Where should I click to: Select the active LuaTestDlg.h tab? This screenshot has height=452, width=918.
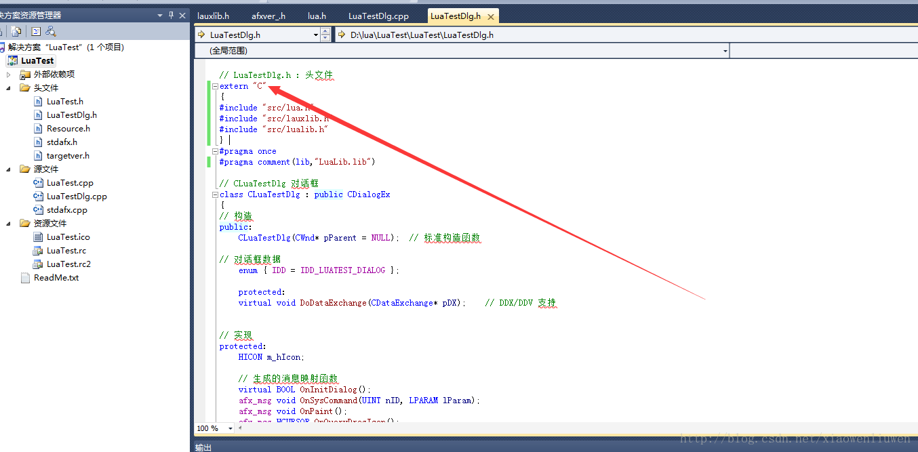[456, 16]
